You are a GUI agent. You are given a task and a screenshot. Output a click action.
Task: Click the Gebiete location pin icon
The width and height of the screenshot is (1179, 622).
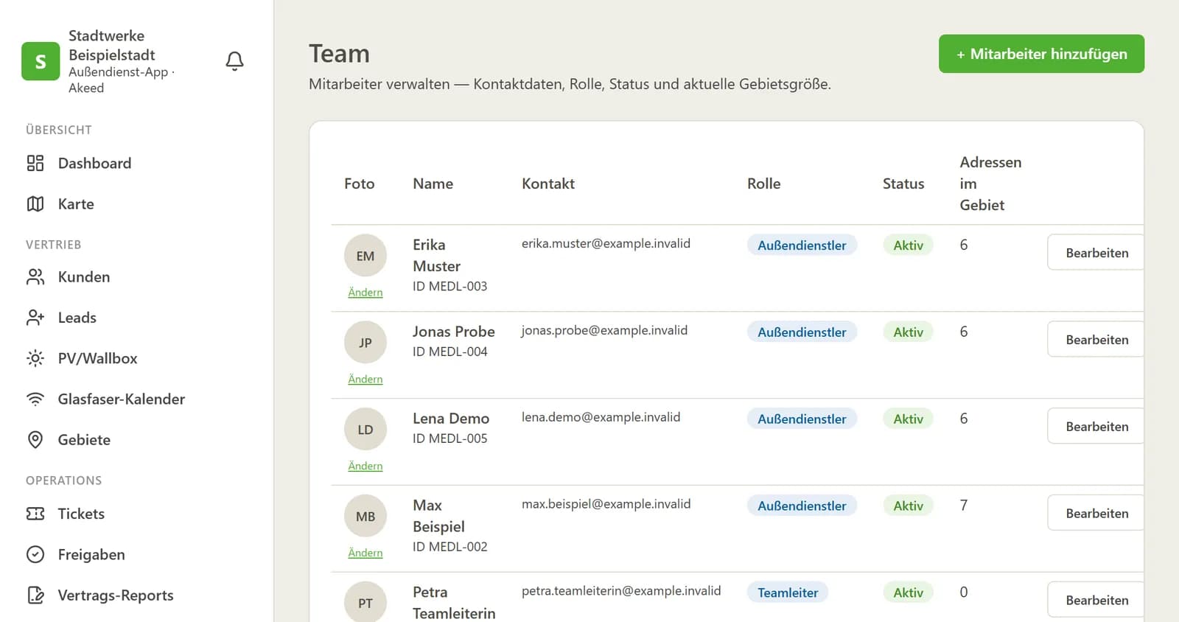pyautogui.click(x=35, y=439)
